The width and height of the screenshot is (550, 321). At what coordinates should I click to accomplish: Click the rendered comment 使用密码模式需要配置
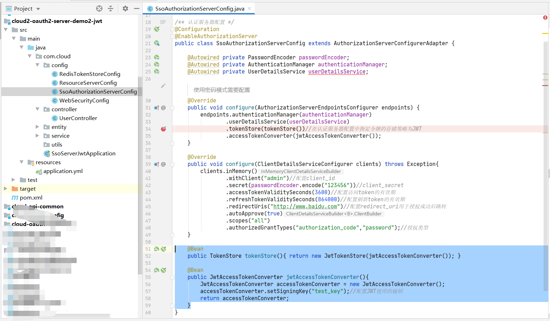tap(222, 90)
